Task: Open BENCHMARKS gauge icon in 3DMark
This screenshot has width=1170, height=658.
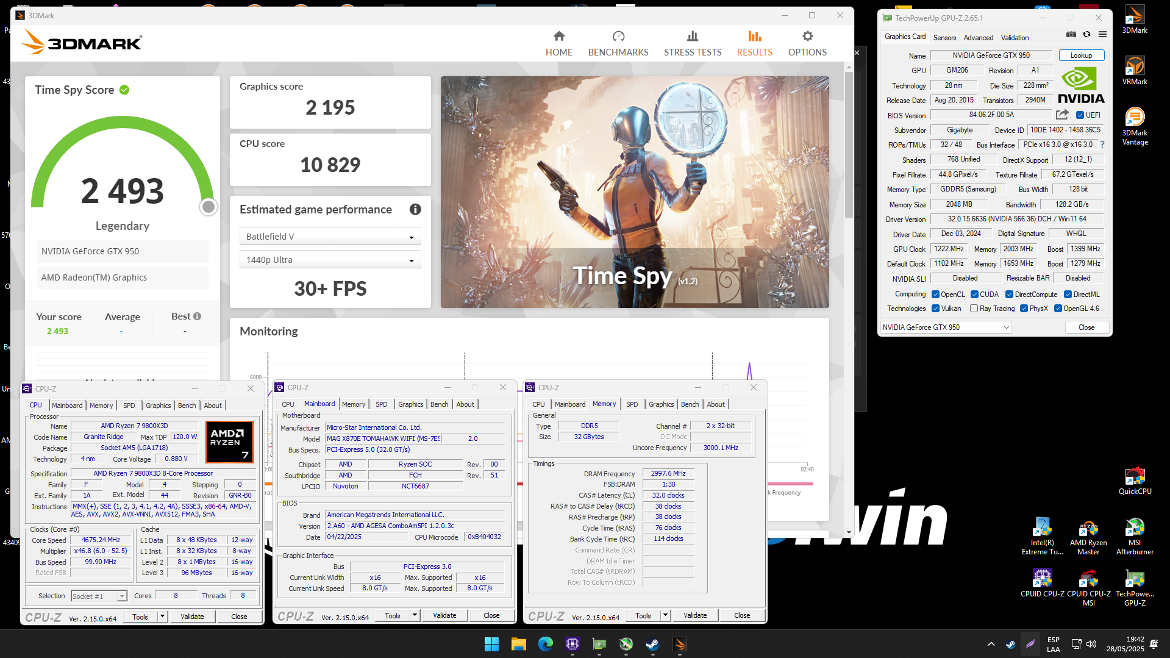Action: click(618, 36)
